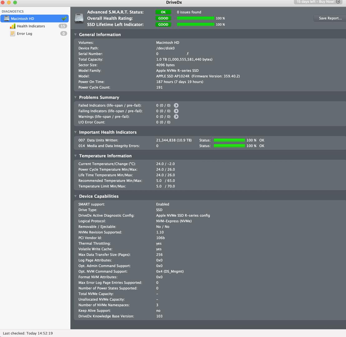
Task: Click Media and Data Integrity Errors status bar
Action: (x=229, y=146)
